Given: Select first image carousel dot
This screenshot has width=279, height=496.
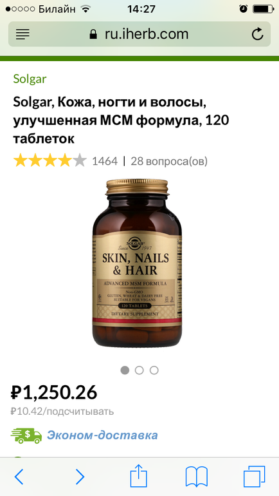Looking at the screenshot, I should point(125,370).
